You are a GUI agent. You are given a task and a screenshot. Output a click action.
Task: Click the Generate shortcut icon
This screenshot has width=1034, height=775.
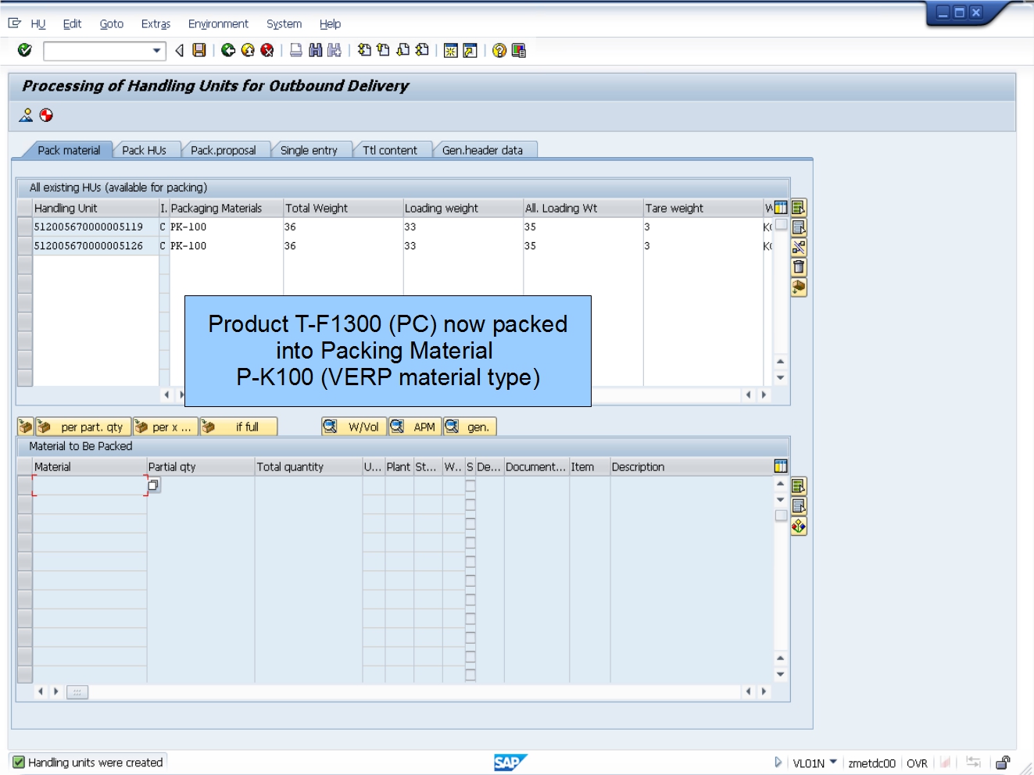pos(470,51)
